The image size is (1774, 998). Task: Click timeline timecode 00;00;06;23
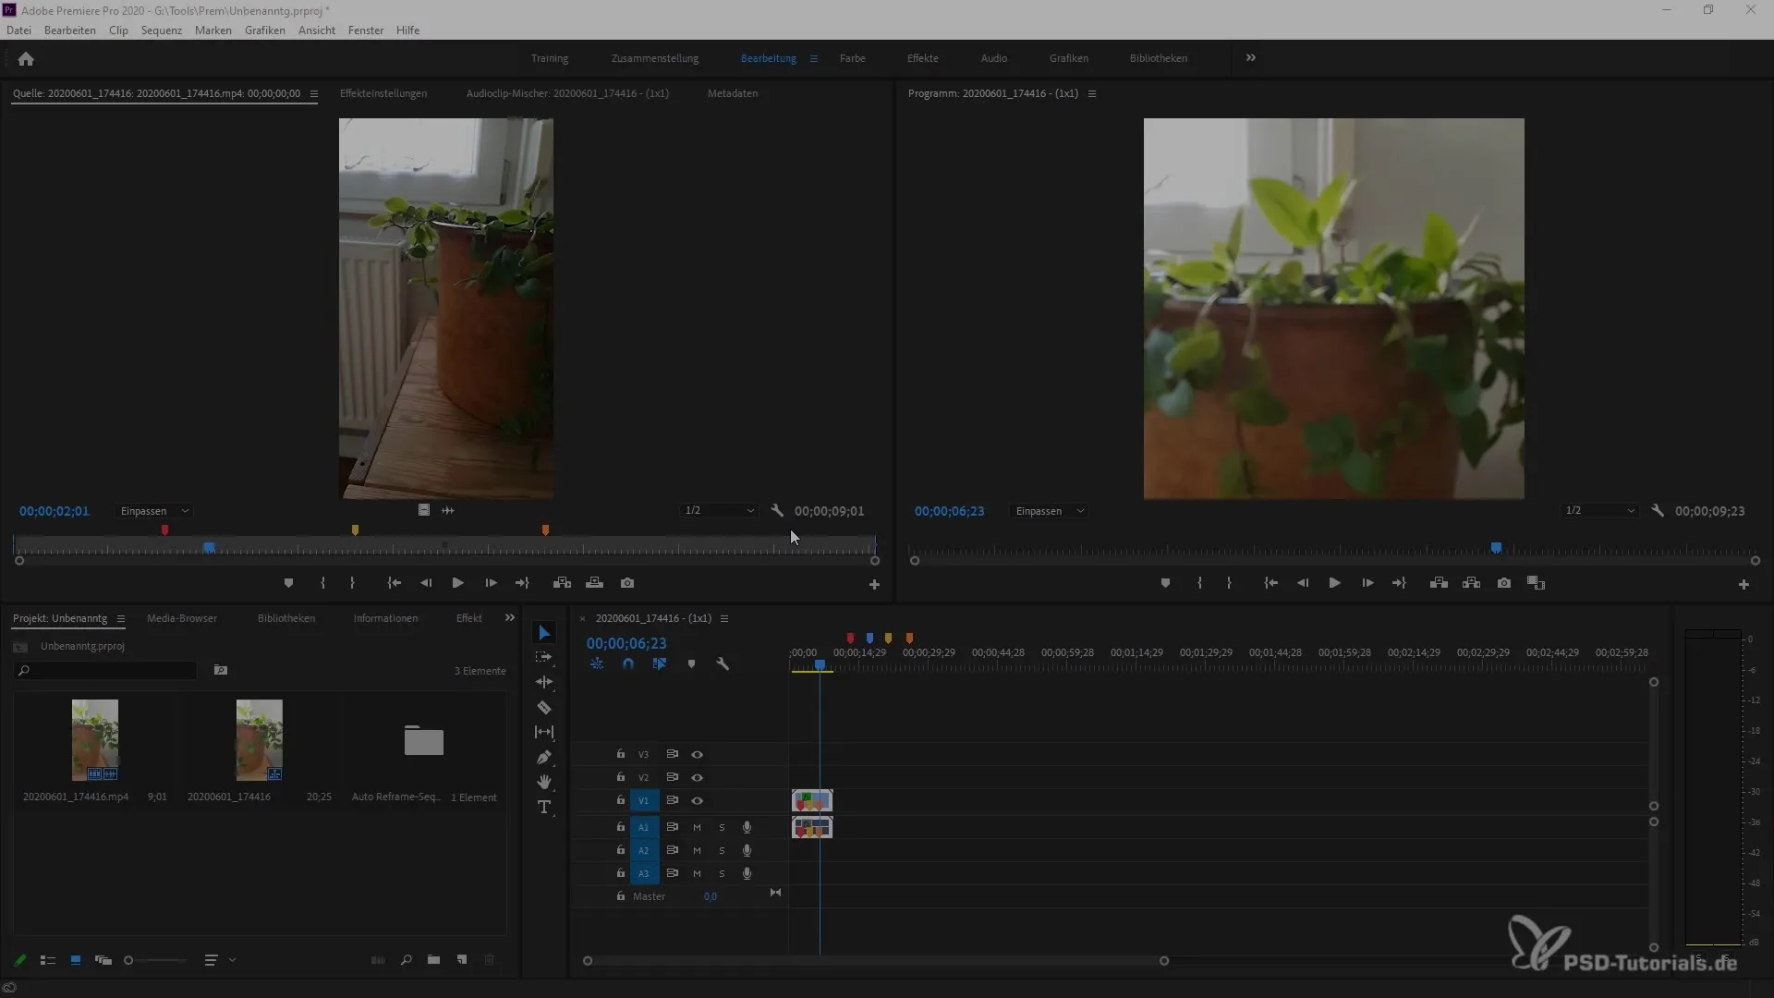click(626, 644)
